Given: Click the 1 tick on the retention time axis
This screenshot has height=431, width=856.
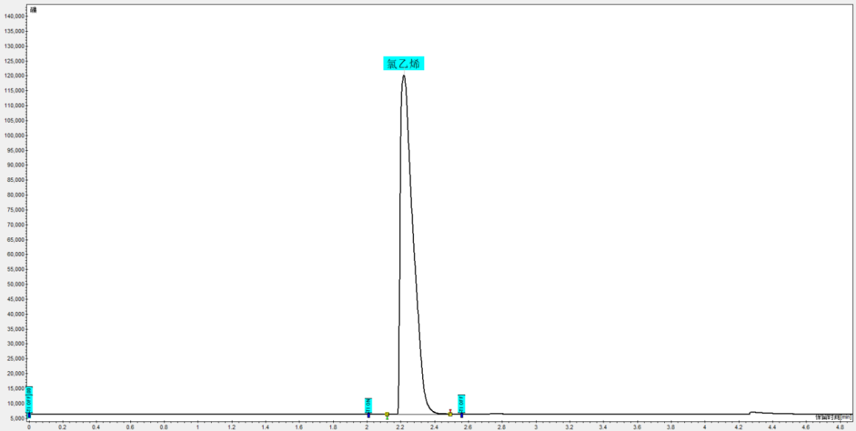Looking at the screenshot, I should point(198,427).
